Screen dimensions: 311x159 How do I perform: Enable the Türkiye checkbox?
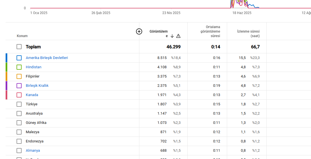pyautogui.click(x=19, y=104)
